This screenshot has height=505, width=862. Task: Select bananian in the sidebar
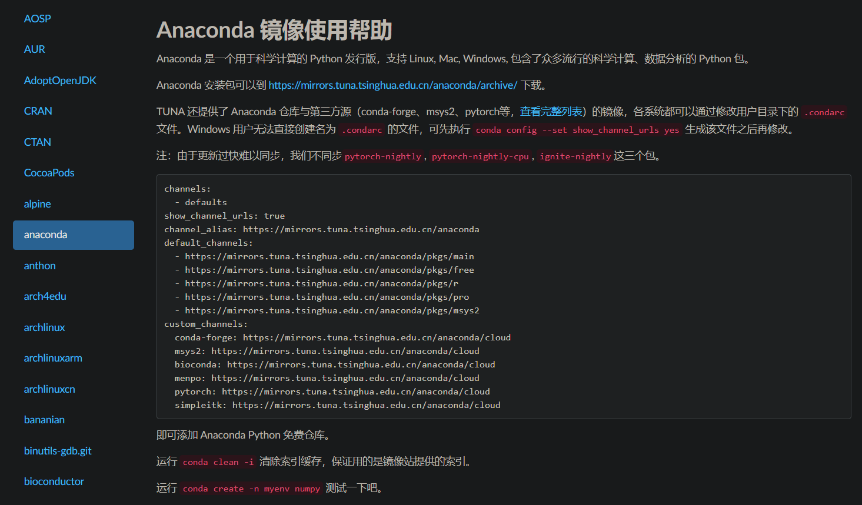click(x=44, y=420)
